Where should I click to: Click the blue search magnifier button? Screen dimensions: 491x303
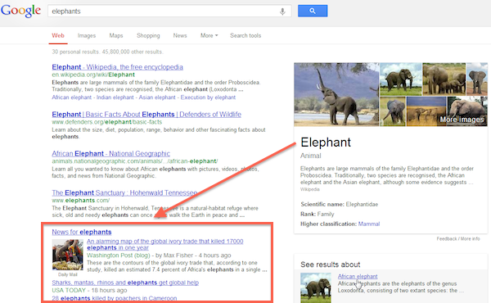[x=313, y=11]
